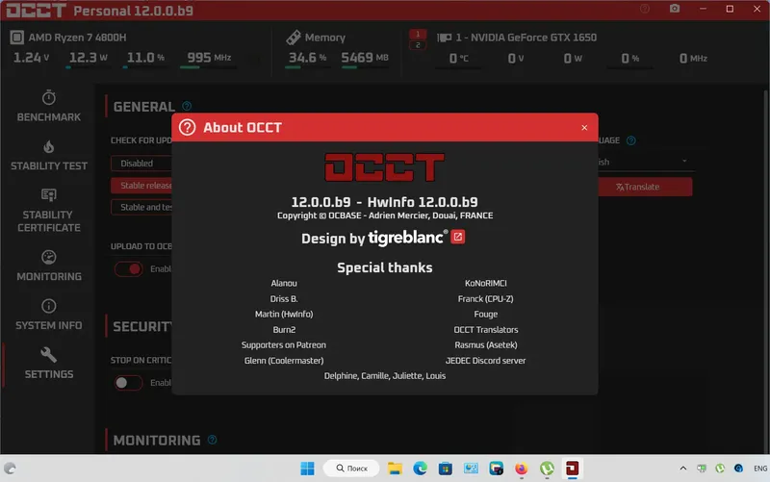Click the version text 12.0.0.b9 - HwInfo
Viewport: 770px width, 482px height.
tap(384, 202)
